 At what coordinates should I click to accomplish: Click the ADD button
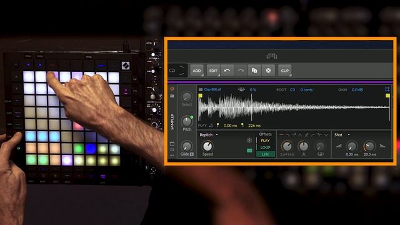click(197, 71)
